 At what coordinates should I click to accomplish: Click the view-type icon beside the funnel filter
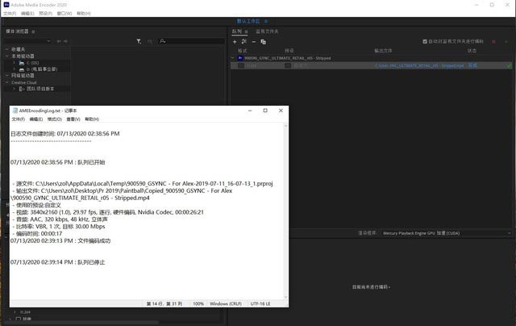150,41
